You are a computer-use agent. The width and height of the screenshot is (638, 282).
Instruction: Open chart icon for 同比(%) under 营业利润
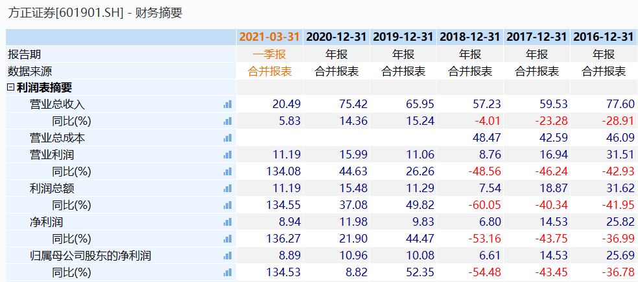point(228,171)
